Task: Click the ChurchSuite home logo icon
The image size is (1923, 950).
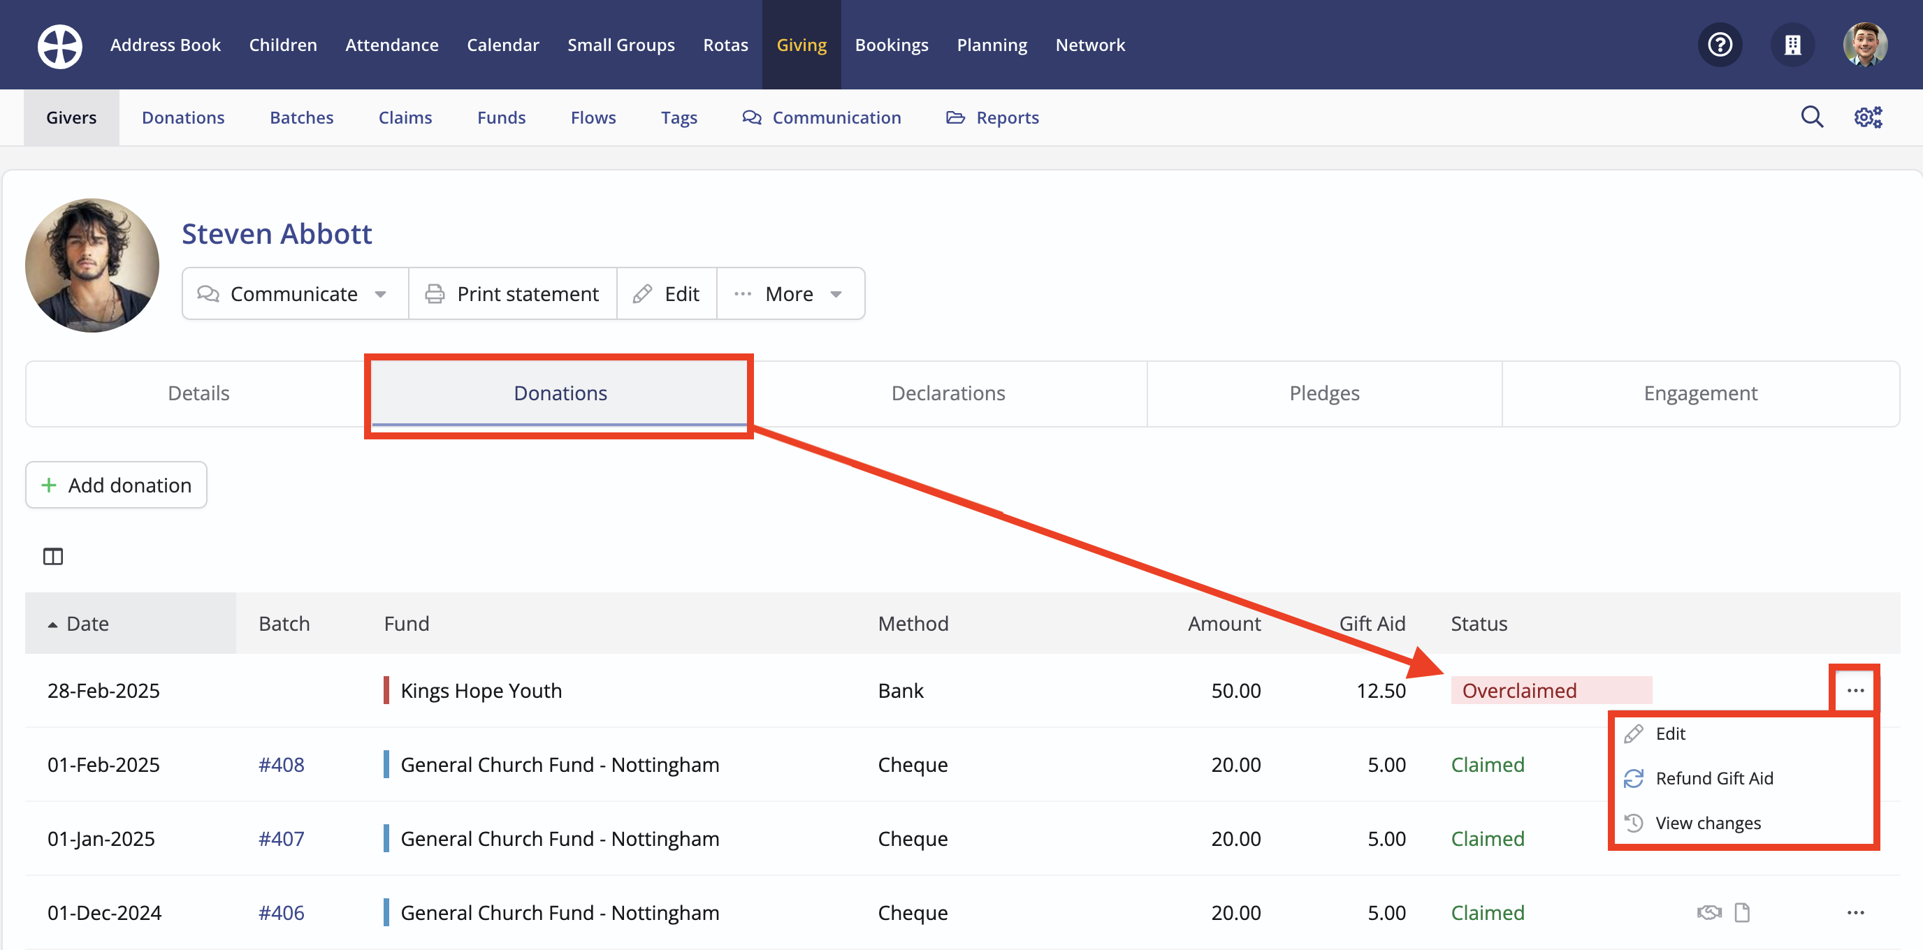Action: 59,45
